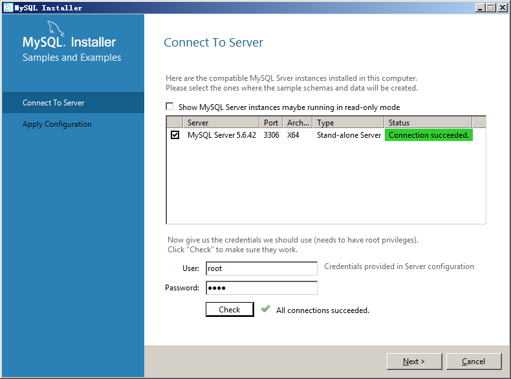Close the MySQL Installer window
The height and width of the screenshot is (379, 511).
[502, 8]
